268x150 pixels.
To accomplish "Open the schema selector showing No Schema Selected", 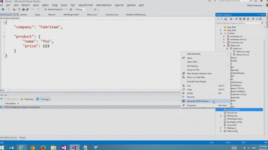I will 10,18.
